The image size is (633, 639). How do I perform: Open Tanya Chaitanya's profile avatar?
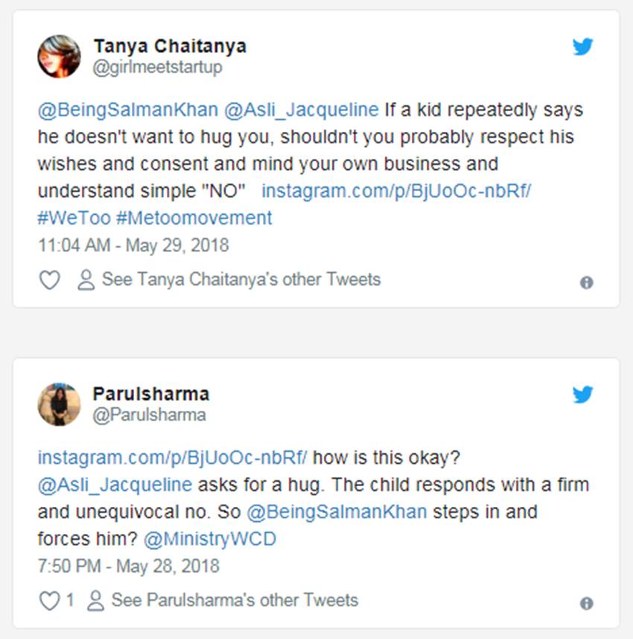tap(59, 56)
